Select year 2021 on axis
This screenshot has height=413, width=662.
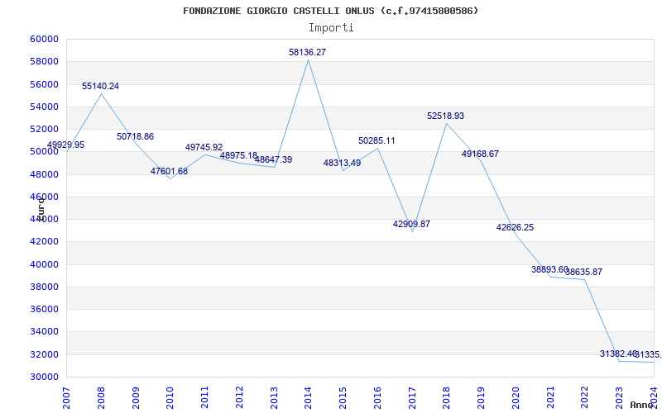click(x=550, y=398)
